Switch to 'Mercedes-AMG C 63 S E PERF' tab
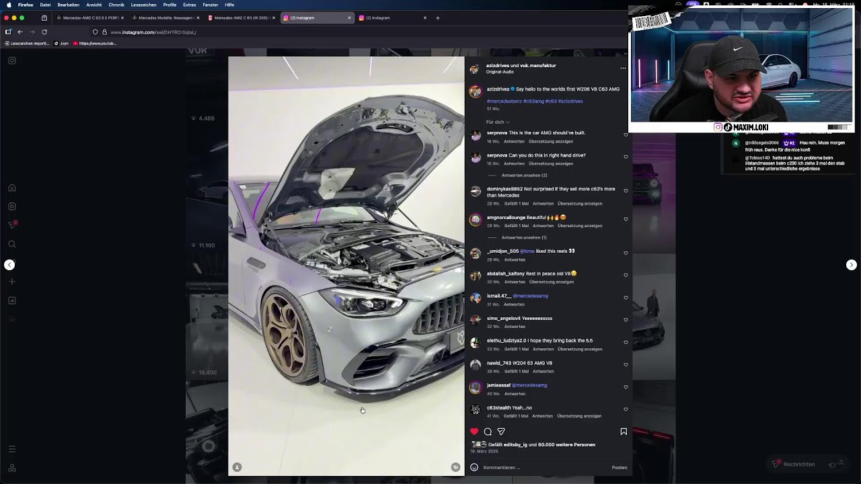The width and height of the screenshot is (861, 484). click(89, 17)
